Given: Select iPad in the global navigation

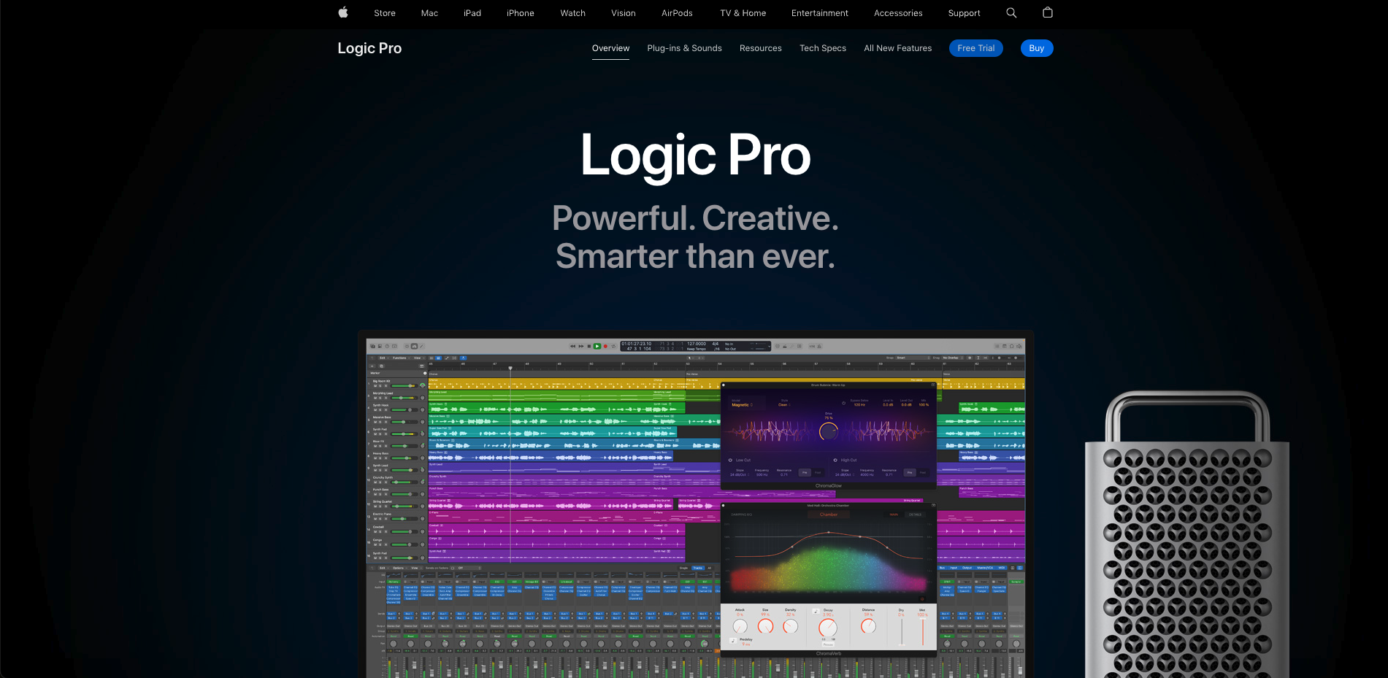Looking at the screenshot, I should [472, 13].
